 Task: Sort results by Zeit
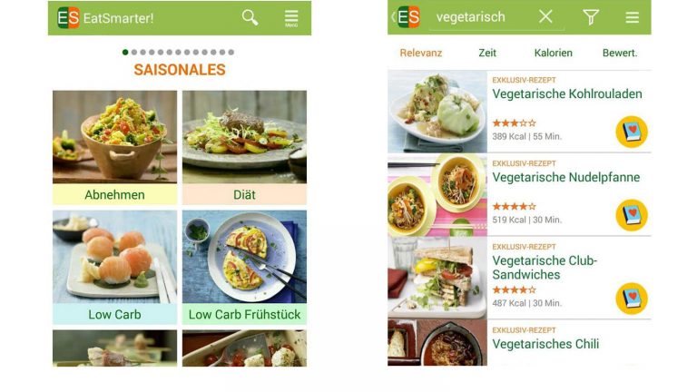click(x=487, y=53)
